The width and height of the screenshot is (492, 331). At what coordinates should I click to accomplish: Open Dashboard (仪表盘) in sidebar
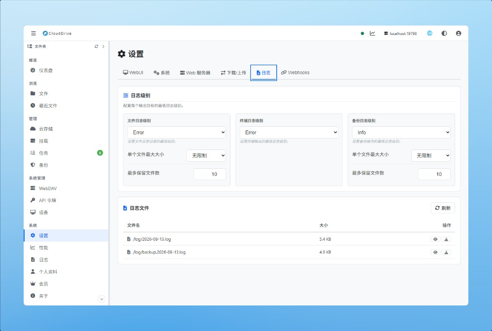66,70
